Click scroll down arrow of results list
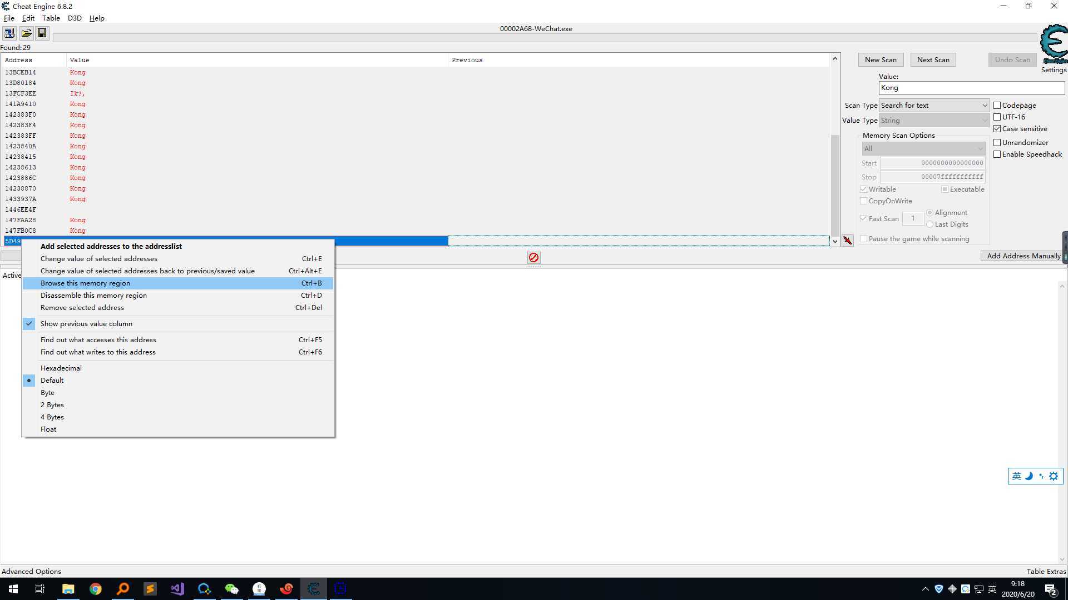 point(835,241)
